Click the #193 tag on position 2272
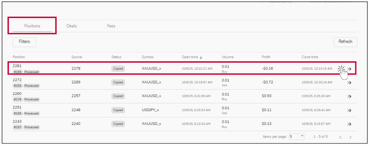This screenshot has height=146, width=370. click(17, 86)
